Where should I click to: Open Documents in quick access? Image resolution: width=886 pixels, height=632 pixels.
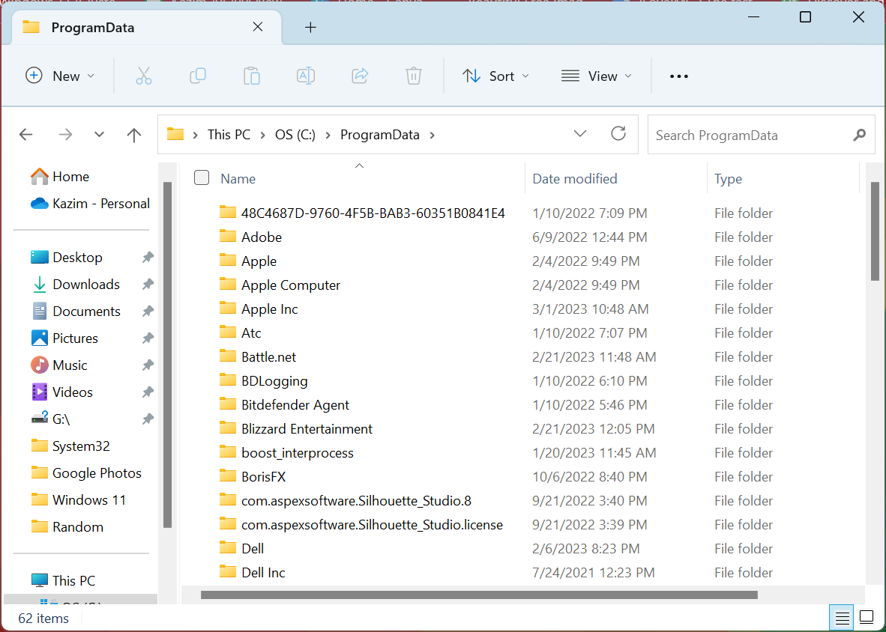[76, 312]
